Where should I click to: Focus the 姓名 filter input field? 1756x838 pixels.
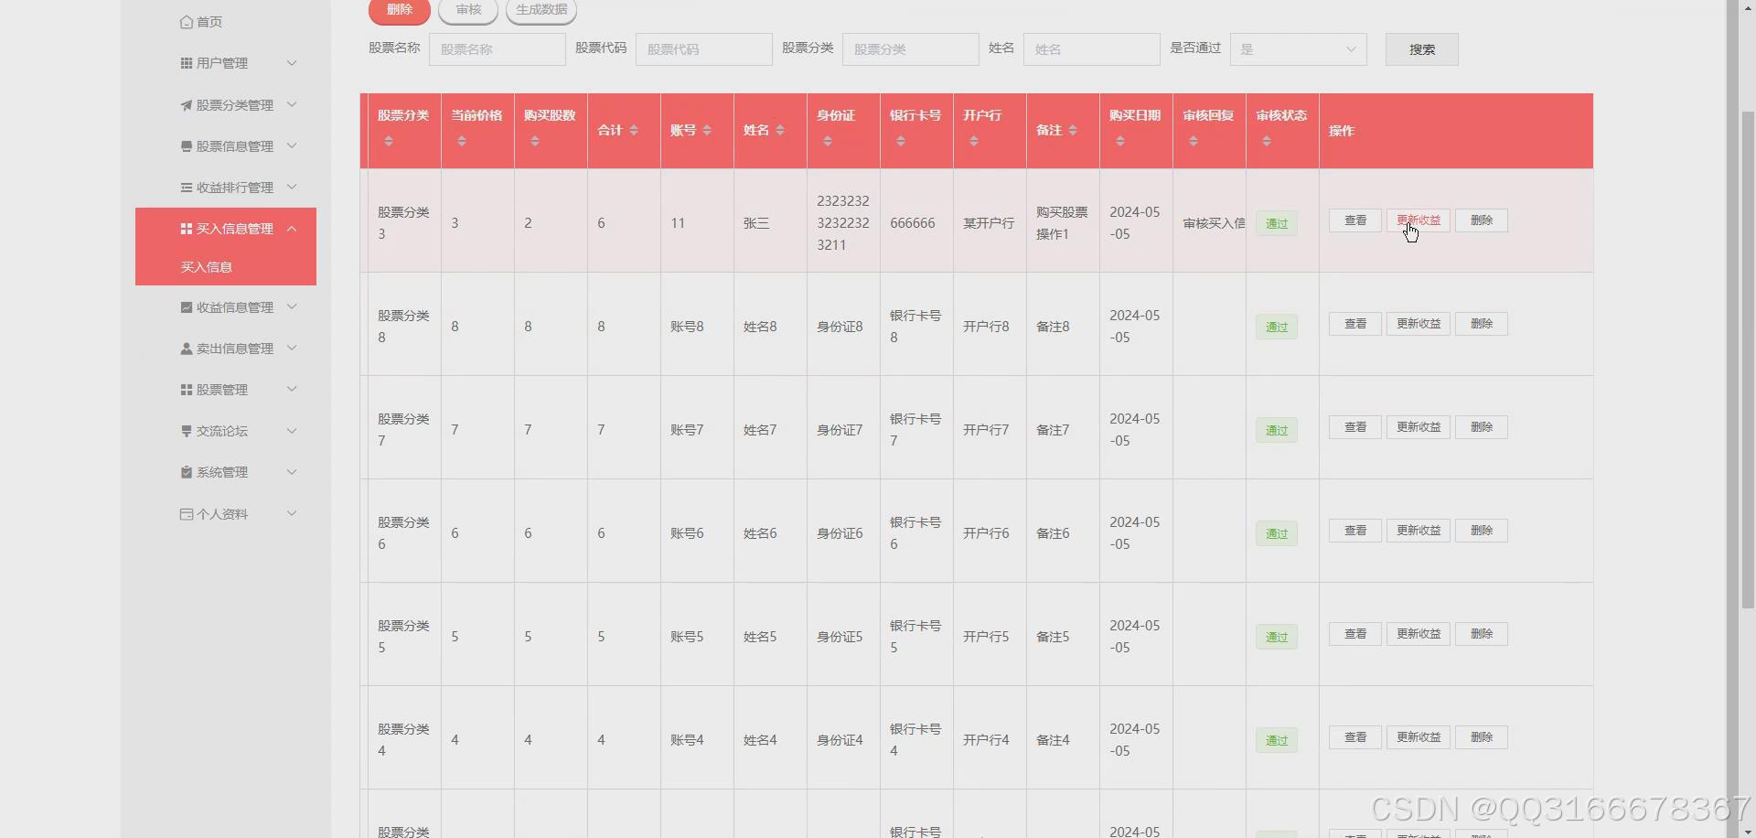tap(1092, 49)
